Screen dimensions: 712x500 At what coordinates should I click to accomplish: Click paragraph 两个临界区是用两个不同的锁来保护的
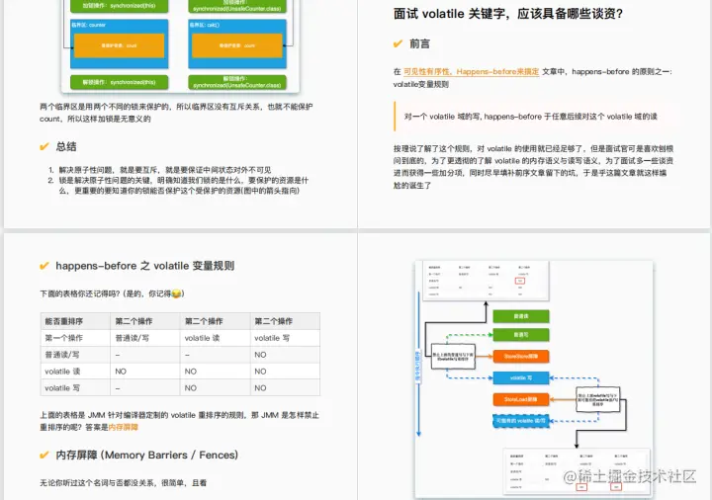click(176, 113)
